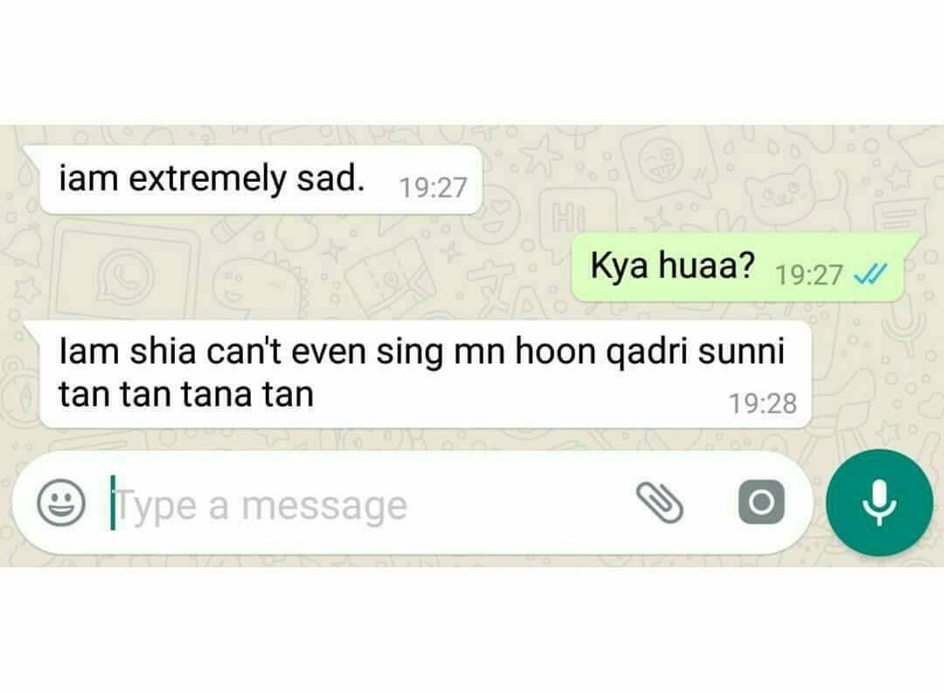Click the 'tan tan tana tan' text line
Image resolution: width=944 pixels, height=693 pixels.
click(186, 395)
